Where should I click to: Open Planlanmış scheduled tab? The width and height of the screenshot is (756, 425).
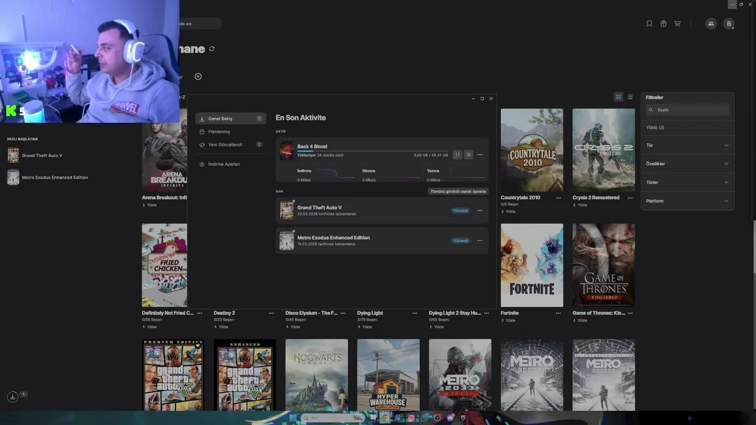[x=231, y=132]
